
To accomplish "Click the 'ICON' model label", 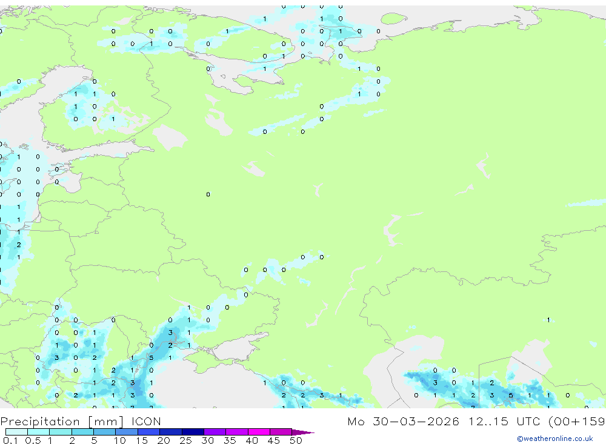I will pos(146,421).
